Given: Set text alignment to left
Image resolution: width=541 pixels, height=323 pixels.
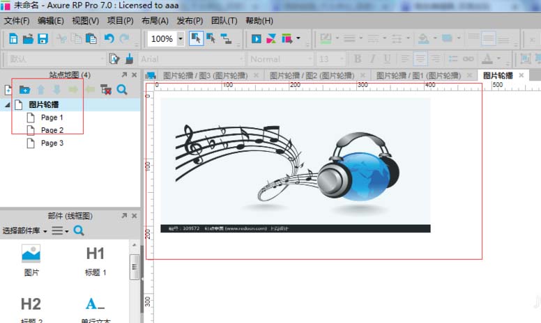Looking at the screenshot, I should click(406, 59).
